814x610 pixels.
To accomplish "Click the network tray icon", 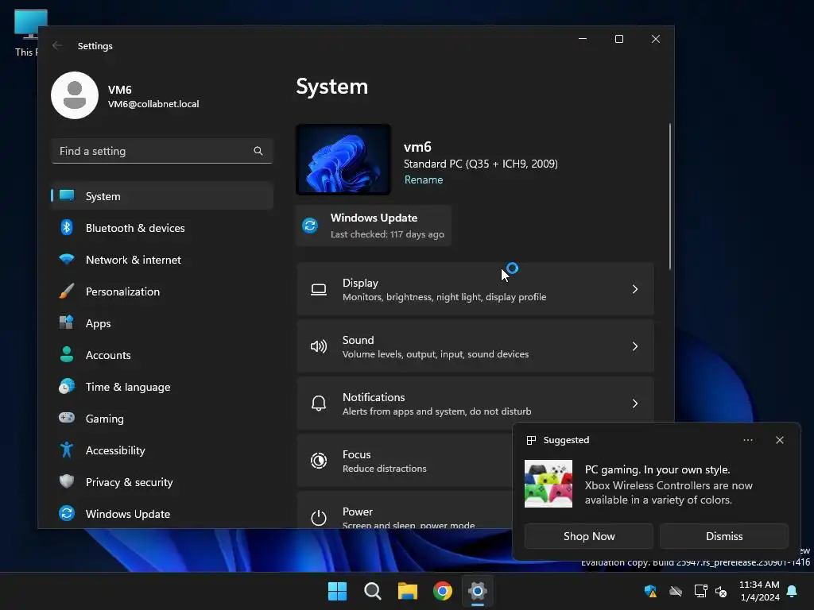I will click(701, 591).
